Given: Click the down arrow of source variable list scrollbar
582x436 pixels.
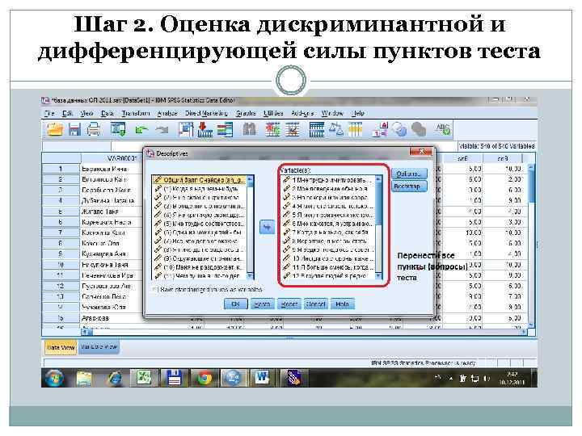Looking at the screenshot, I should click(250, 276).
